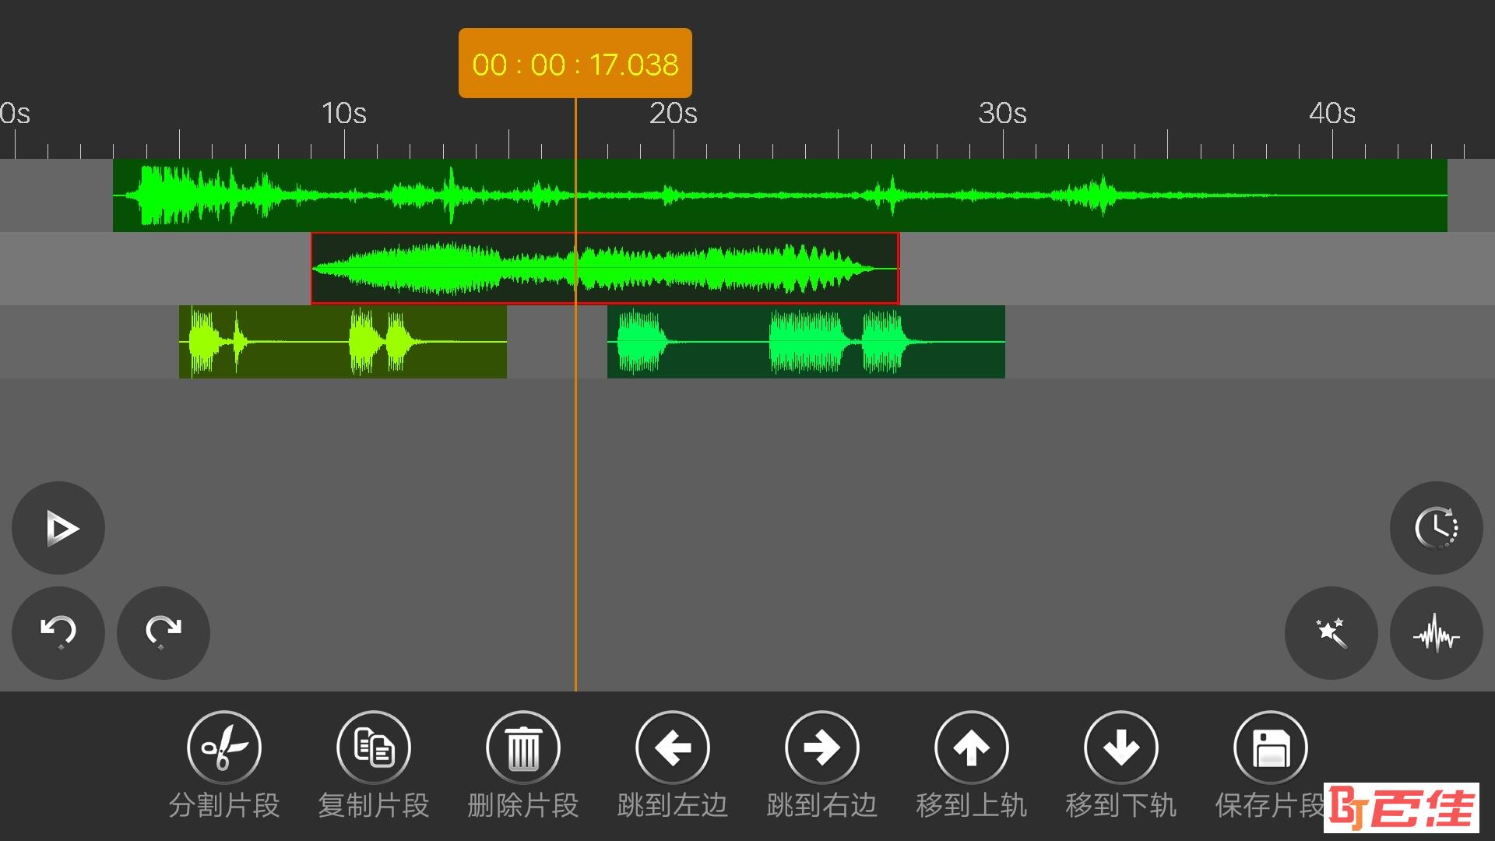Open the clock timer icon
The width and height of the screenshot is (1495, 841).
(1437, 528)
